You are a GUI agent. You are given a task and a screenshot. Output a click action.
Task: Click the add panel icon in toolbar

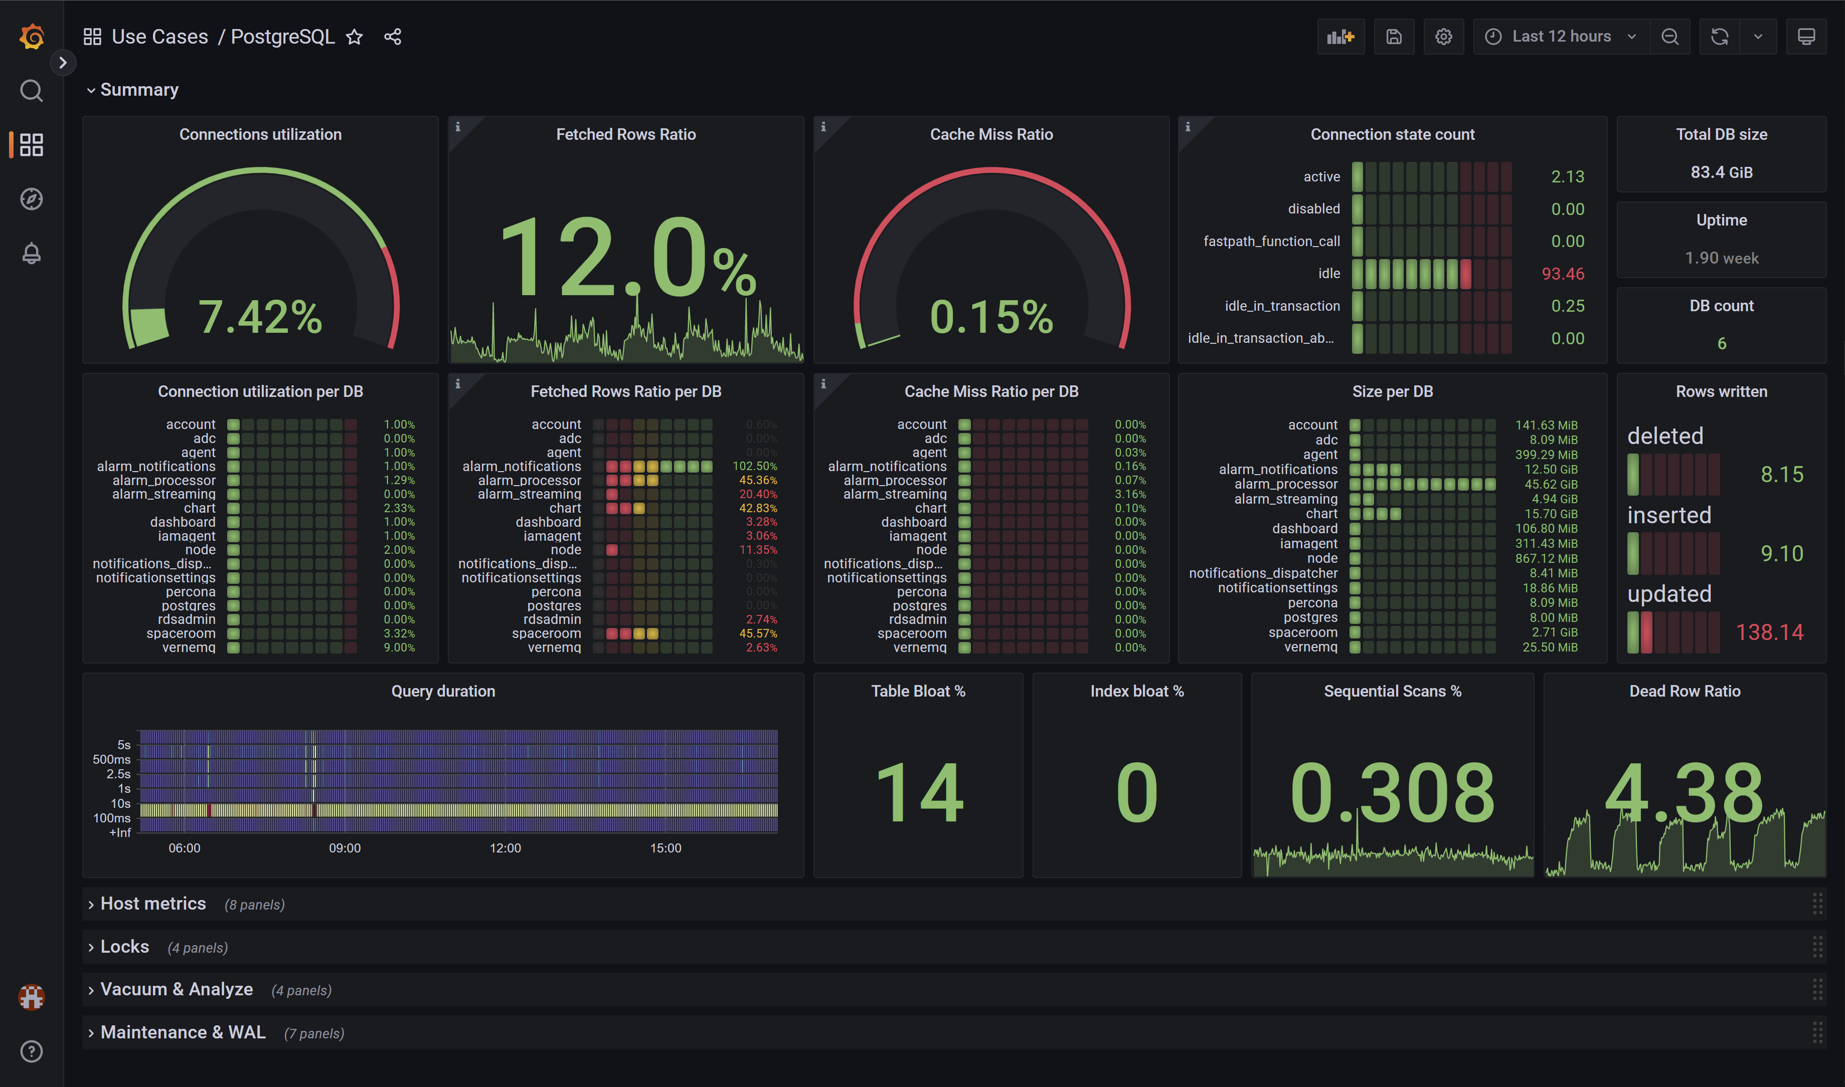tap(1341, 36)
